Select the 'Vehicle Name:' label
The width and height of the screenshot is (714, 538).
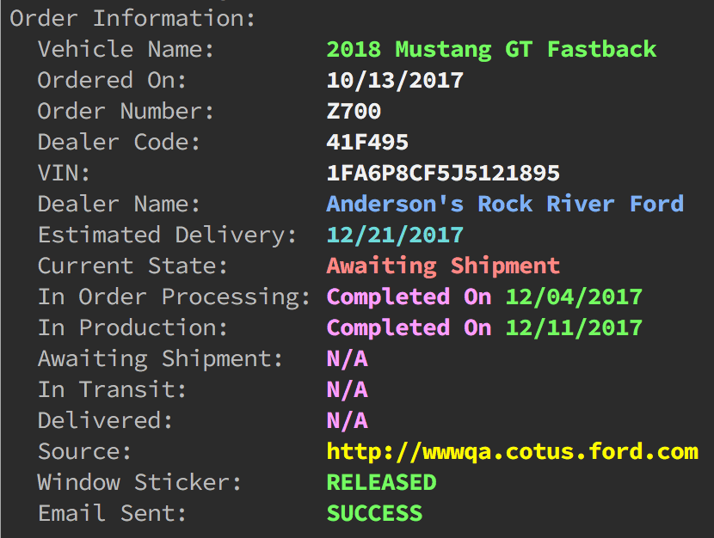tap(126, 49)
